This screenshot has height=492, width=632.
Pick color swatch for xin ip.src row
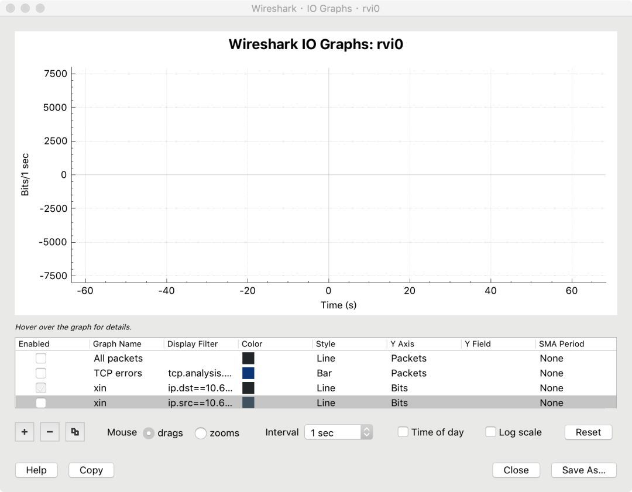[248, 402]
